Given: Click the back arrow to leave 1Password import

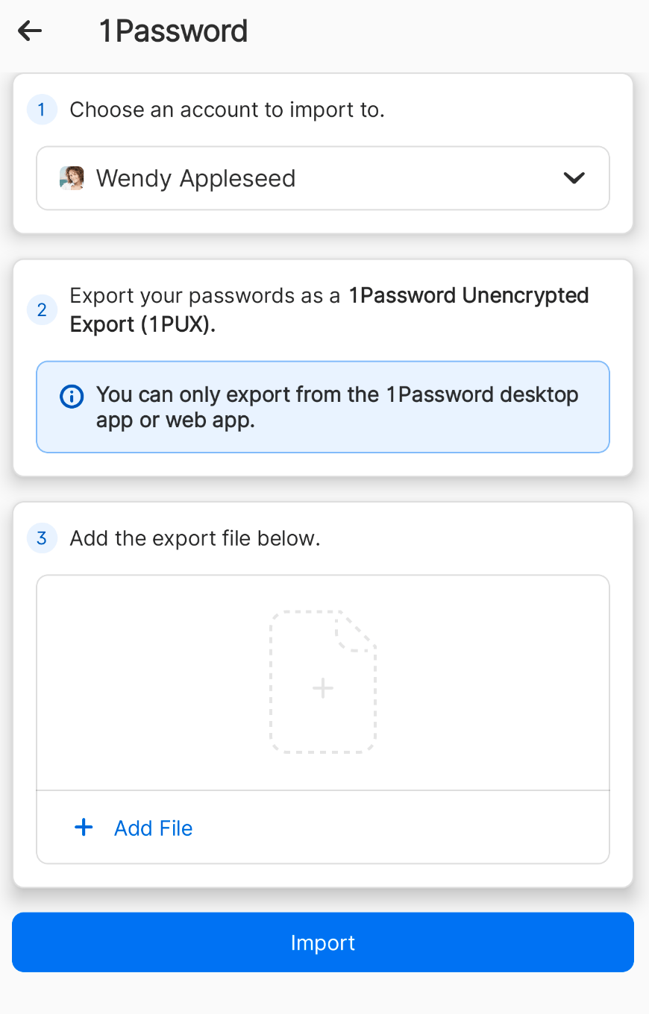Looking at the screenshot, I should [29, 31].
